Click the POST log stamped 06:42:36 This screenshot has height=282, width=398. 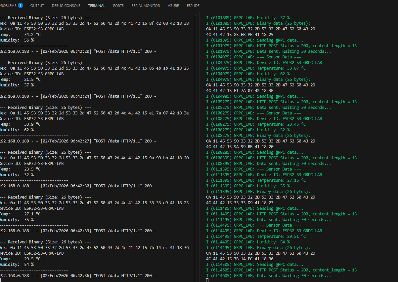(x=78, y=276)
